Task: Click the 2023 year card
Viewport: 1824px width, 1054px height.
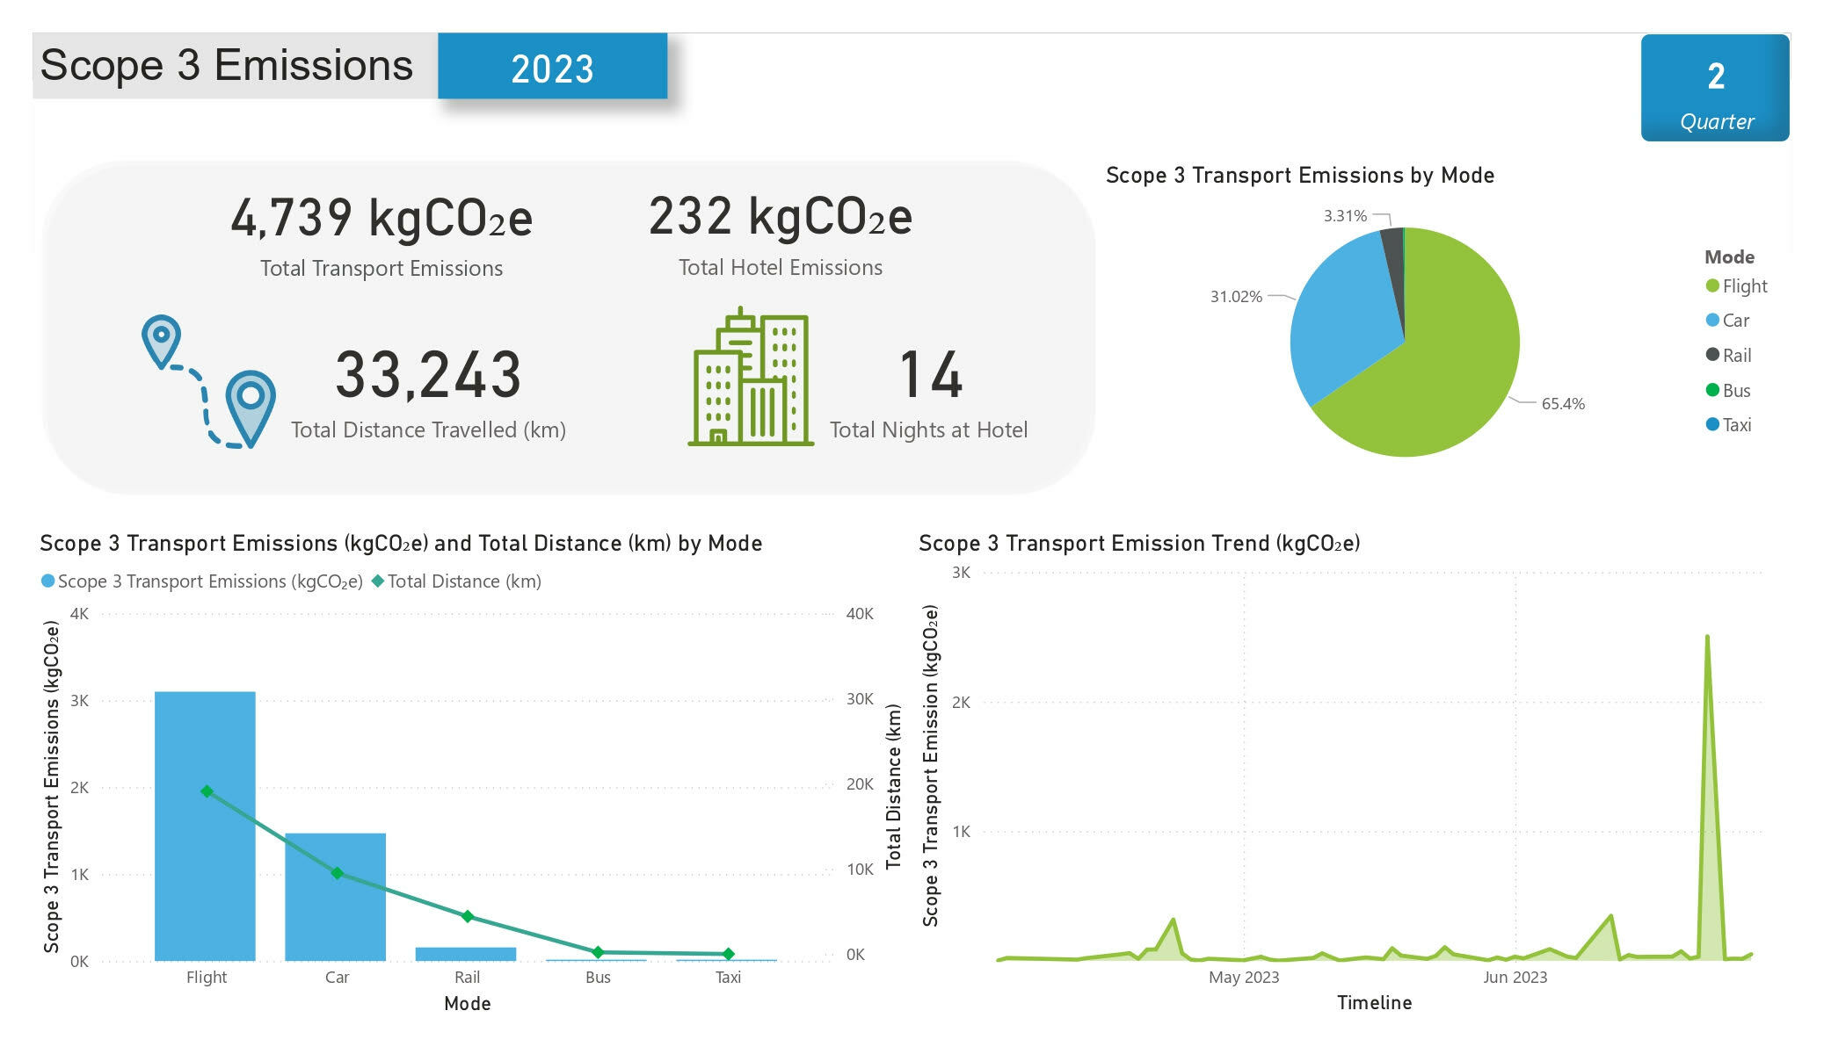Action: click(552, 68)
